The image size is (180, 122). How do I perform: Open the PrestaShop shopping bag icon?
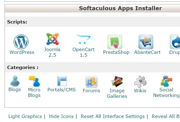click(x=115, y=42)
